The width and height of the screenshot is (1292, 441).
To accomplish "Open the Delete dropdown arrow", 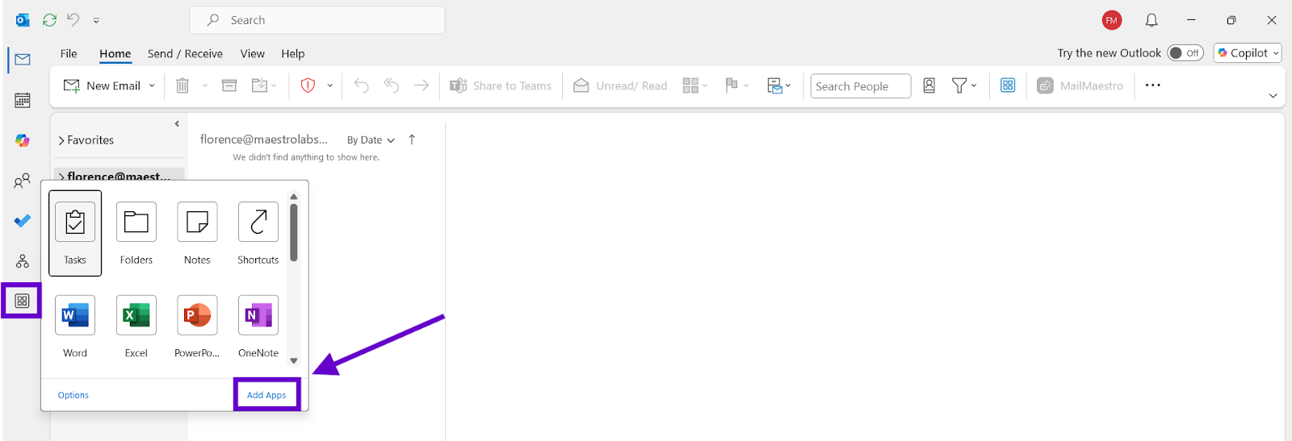I will [x=205, y=85].
